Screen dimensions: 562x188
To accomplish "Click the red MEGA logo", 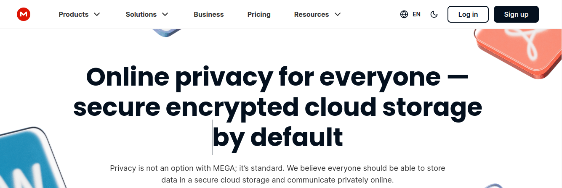I will click(x=23, y=14).
